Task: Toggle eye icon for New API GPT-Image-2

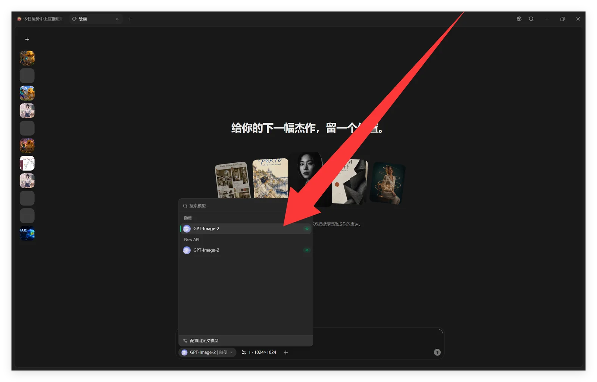Action: pos(307,250)
